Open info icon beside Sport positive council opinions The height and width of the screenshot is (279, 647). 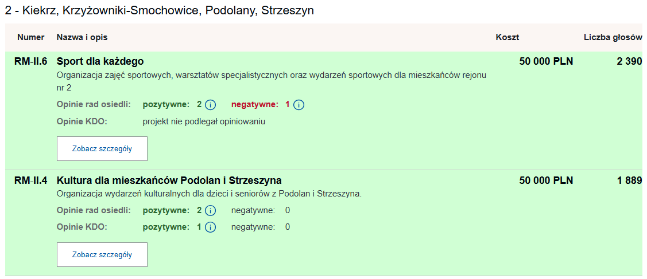(x=210, y=105)
